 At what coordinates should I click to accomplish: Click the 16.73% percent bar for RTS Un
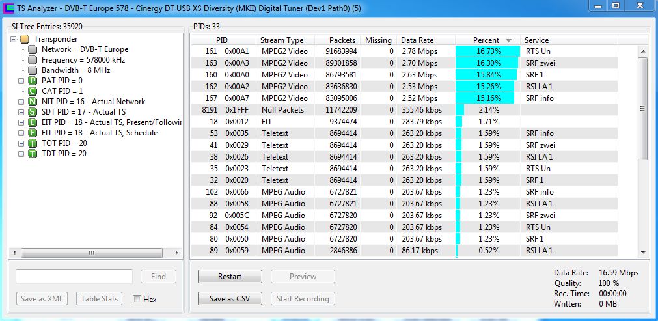click(x=487, y=51)
